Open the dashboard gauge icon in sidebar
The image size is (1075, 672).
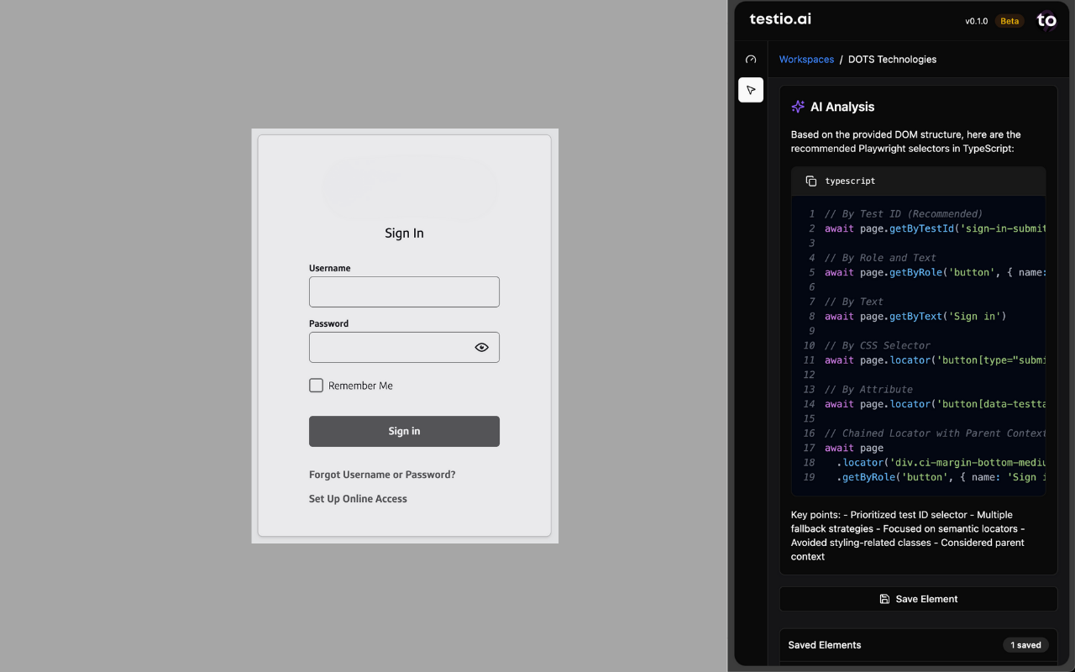[751, 60]
